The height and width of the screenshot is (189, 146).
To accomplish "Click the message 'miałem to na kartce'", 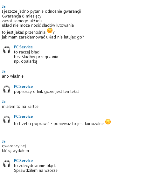I will pos(20,107).
